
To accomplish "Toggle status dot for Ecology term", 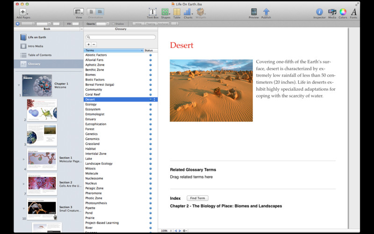I will [x=150, y=104].
